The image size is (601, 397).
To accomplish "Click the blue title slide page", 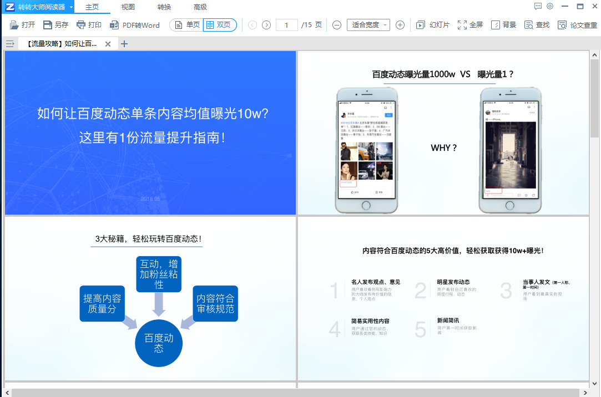I will pyautogui.click(x=150, y=133).
